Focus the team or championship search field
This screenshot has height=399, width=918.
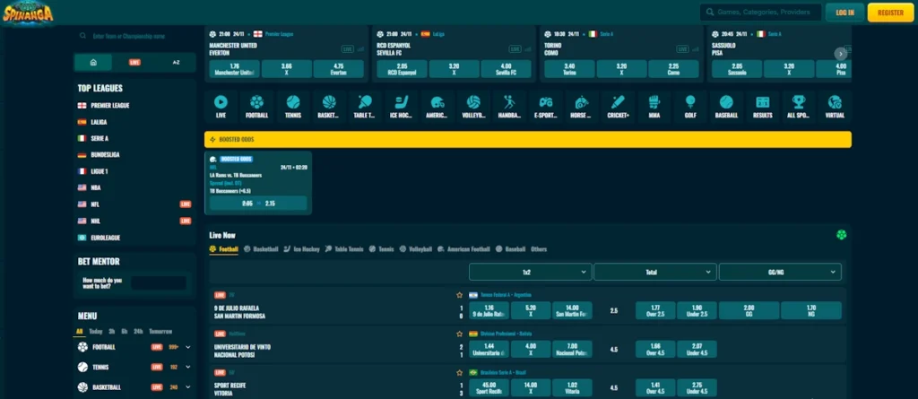click(134, 37)
